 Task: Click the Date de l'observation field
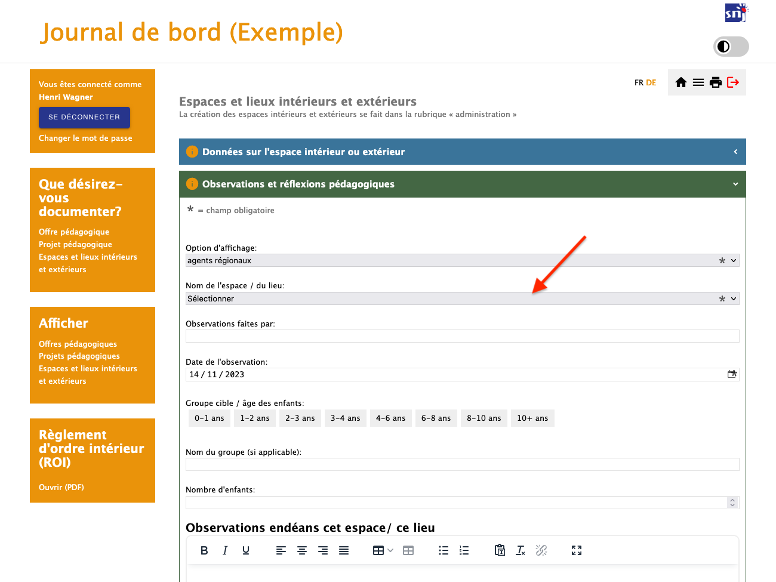463,374
